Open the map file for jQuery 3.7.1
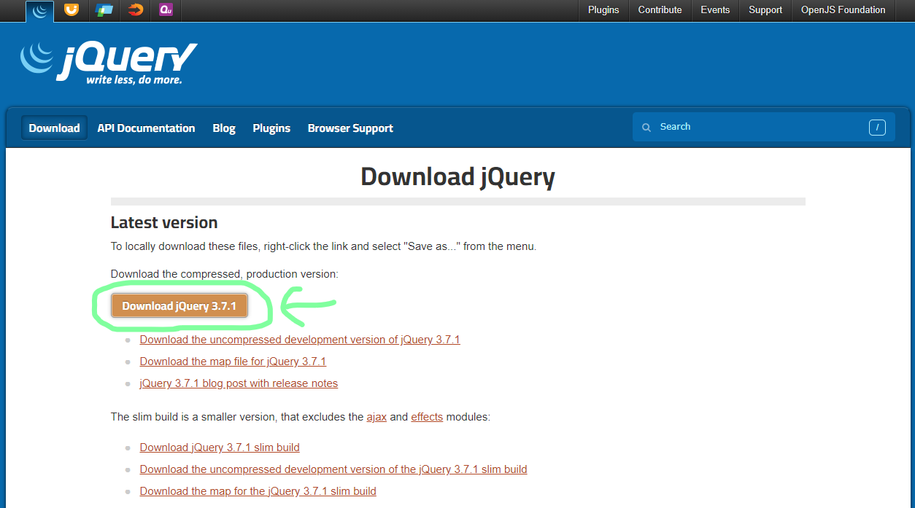Screen dimensions: 915x508 click(x=233, y=362)
